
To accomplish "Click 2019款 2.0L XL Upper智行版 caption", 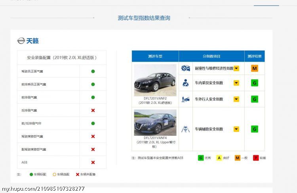I will tap(156, 144).
